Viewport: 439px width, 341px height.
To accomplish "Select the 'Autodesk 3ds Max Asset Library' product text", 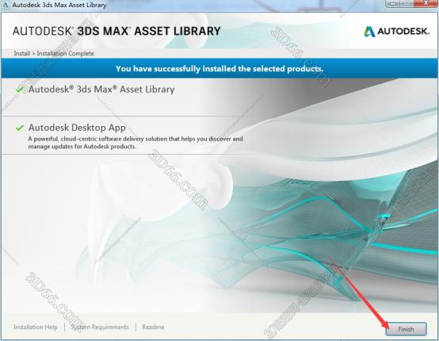I will (101, 90).
